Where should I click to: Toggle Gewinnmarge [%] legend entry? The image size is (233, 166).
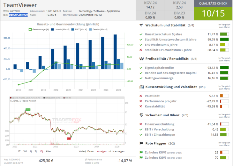tap(39, 29)
